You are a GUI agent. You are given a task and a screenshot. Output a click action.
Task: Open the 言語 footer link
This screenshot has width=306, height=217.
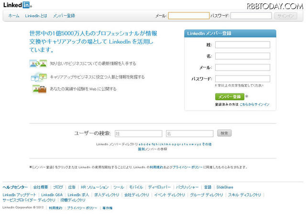pos(208,187)
